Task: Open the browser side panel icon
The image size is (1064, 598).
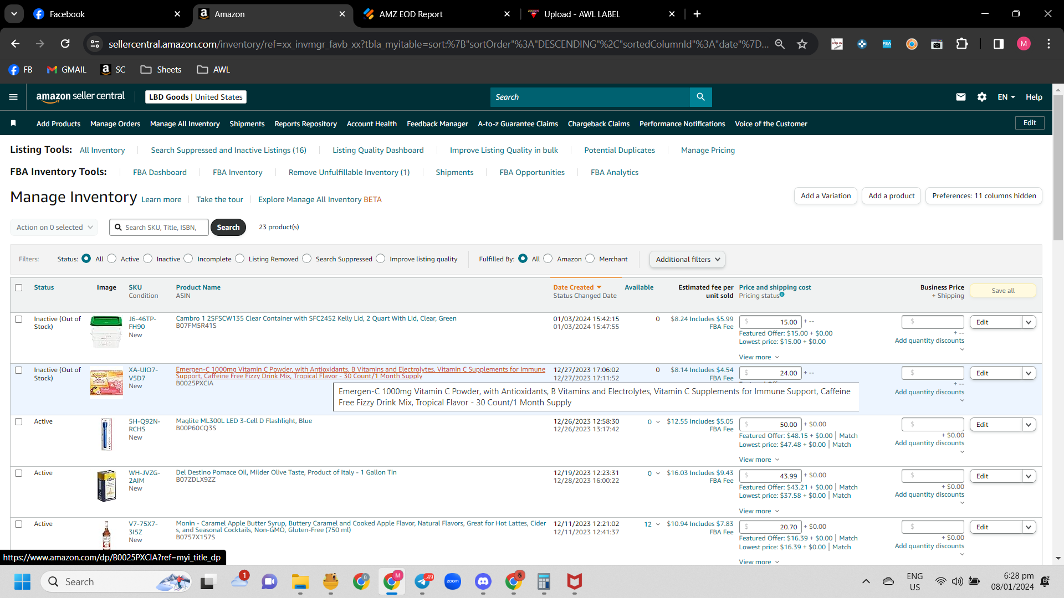Action: pos(999,44)
